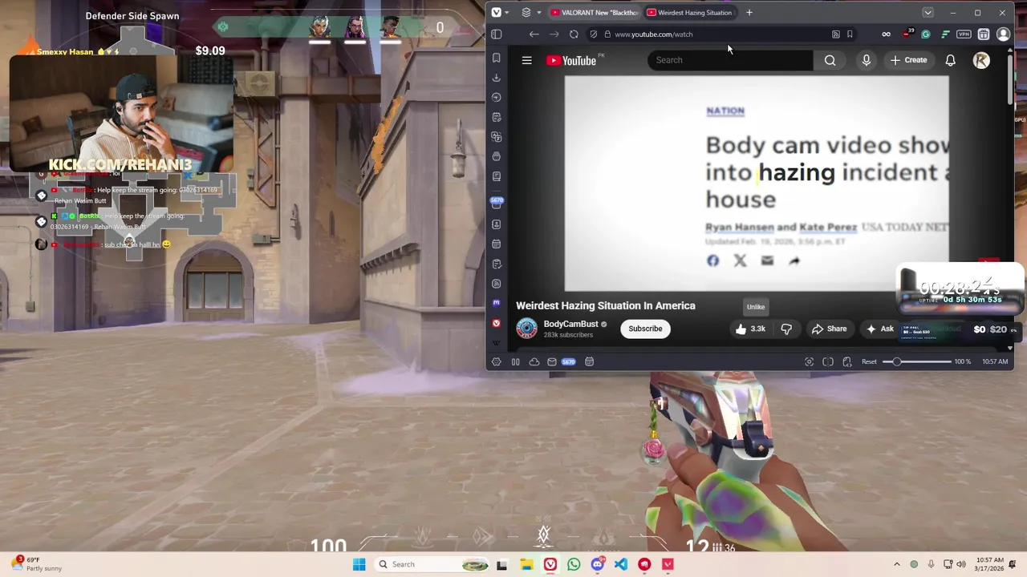1027x577 pixels.
Task: Open the Contacts panel in side bar
Action: coord(496,224)
